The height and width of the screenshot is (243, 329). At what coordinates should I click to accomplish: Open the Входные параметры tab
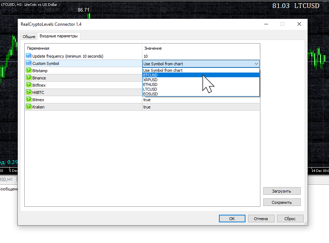click(58, 36)
